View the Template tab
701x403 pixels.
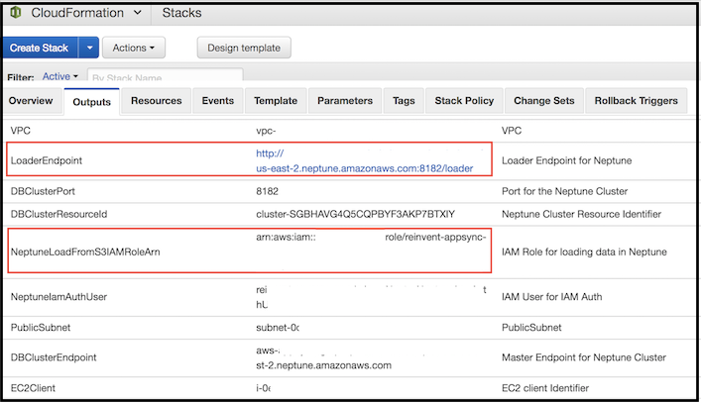276,101
